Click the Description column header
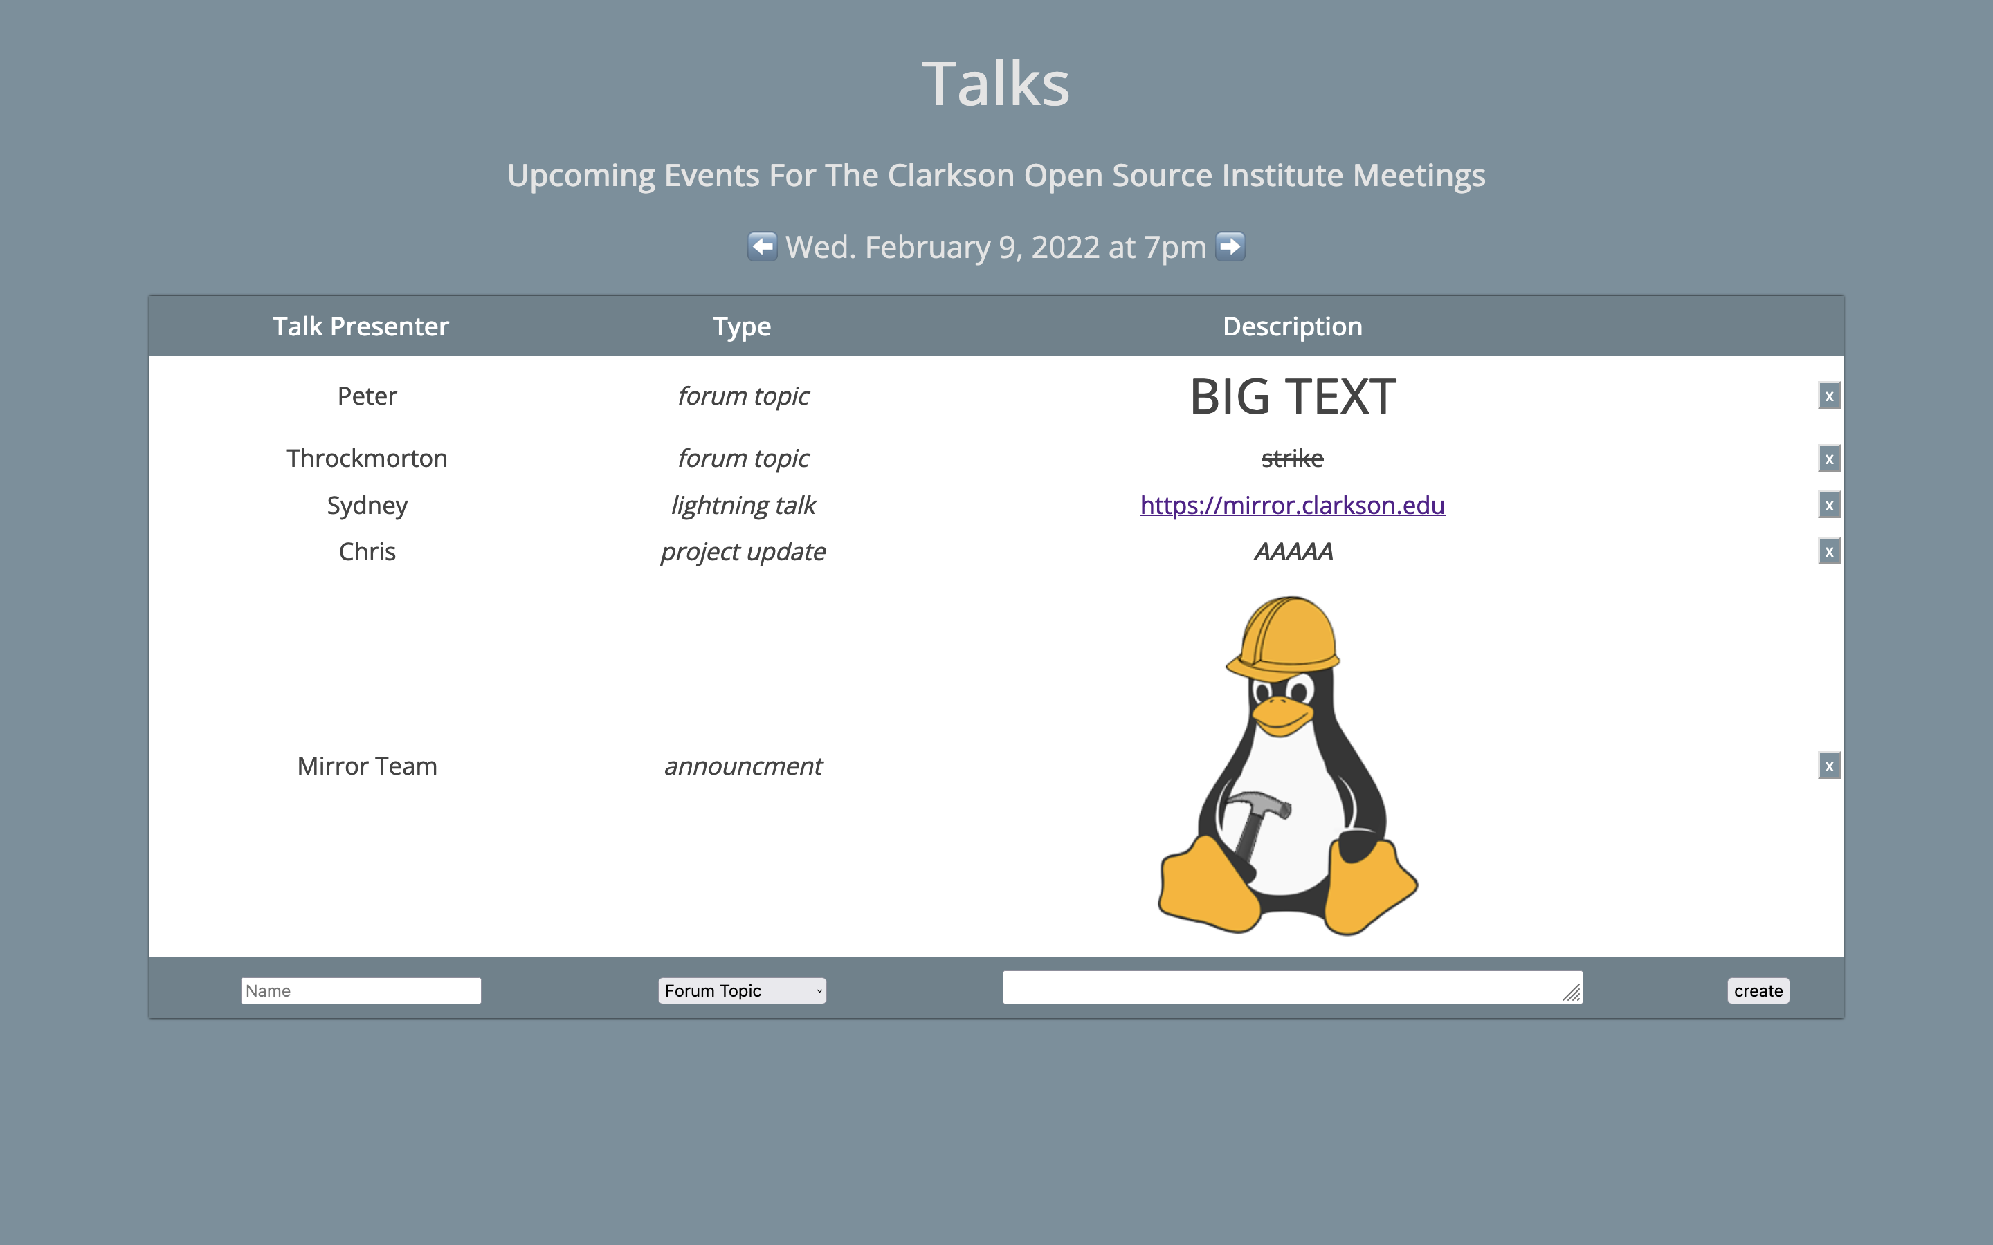Image resolution: width=1993 pixels, height=1245 pixels. 1291,326
